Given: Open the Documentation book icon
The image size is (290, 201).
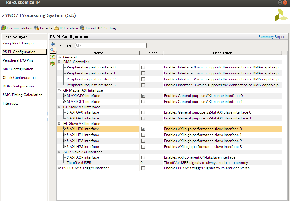Looking at the screenshot, I should 4,28.
